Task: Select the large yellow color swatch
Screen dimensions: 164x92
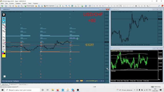Action: click(x=4, y=56)
